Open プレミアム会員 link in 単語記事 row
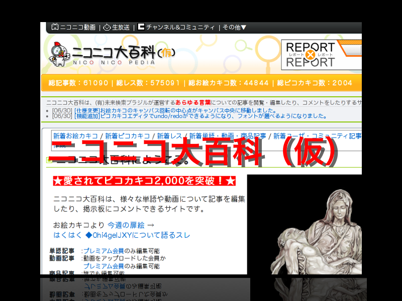The image size is (402, 301). coord(104,251)
